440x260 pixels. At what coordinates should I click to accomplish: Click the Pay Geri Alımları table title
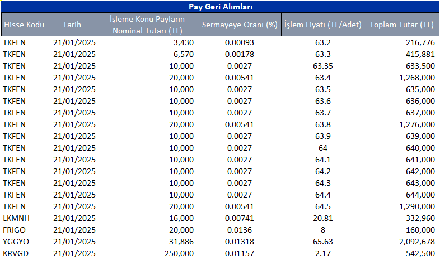[220, 7]
